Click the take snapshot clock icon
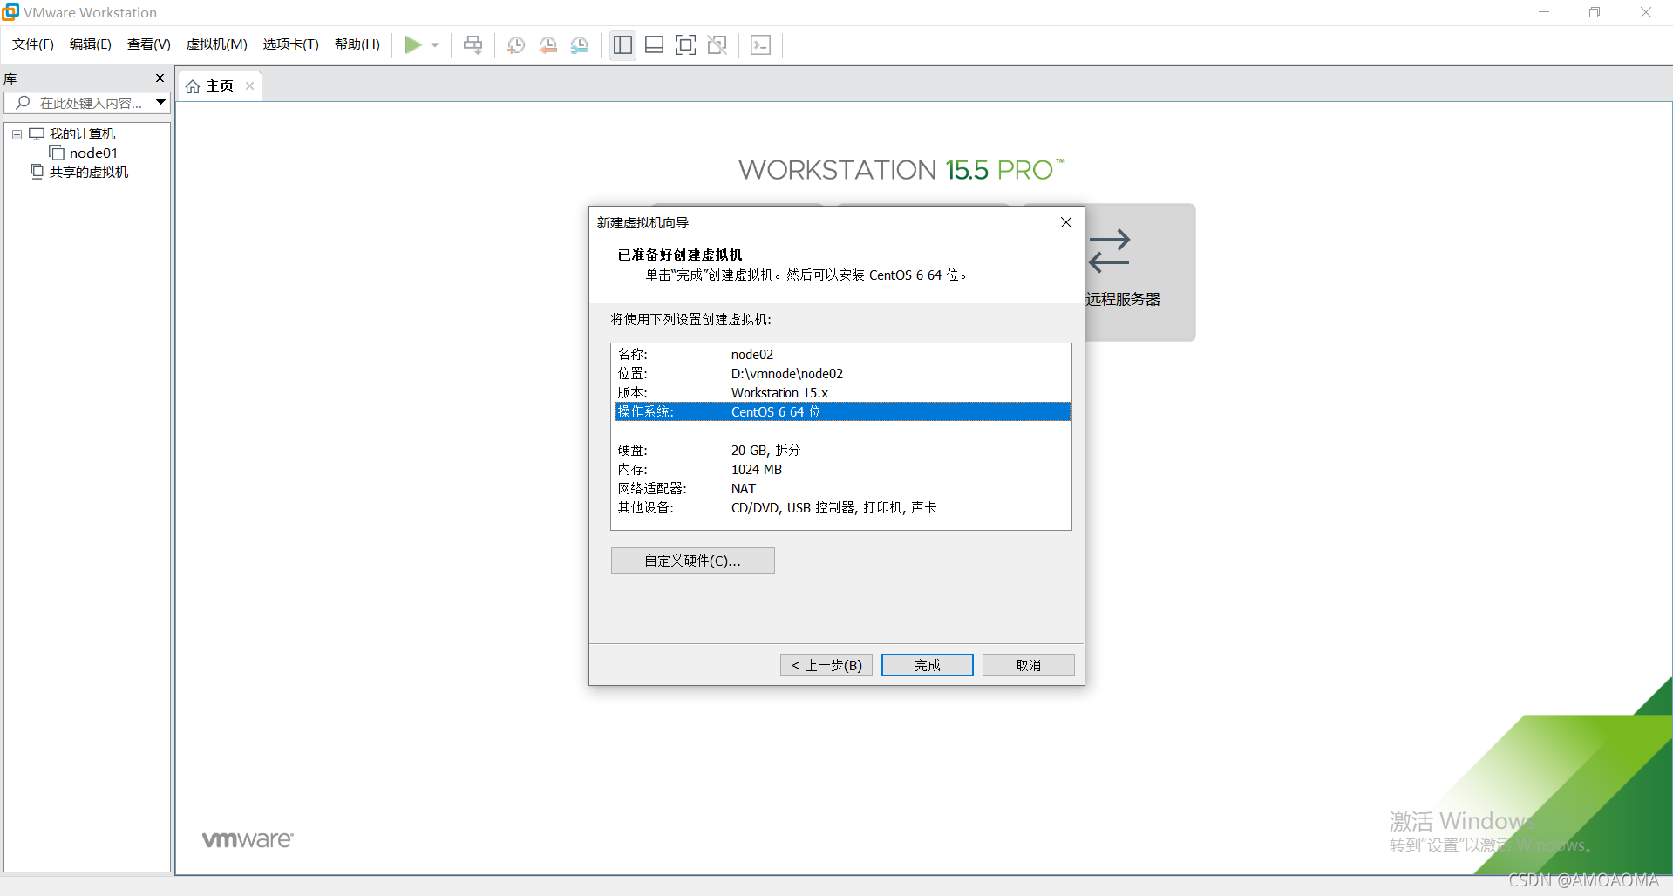Viewport: 1673px width, 896px height. 516,44
